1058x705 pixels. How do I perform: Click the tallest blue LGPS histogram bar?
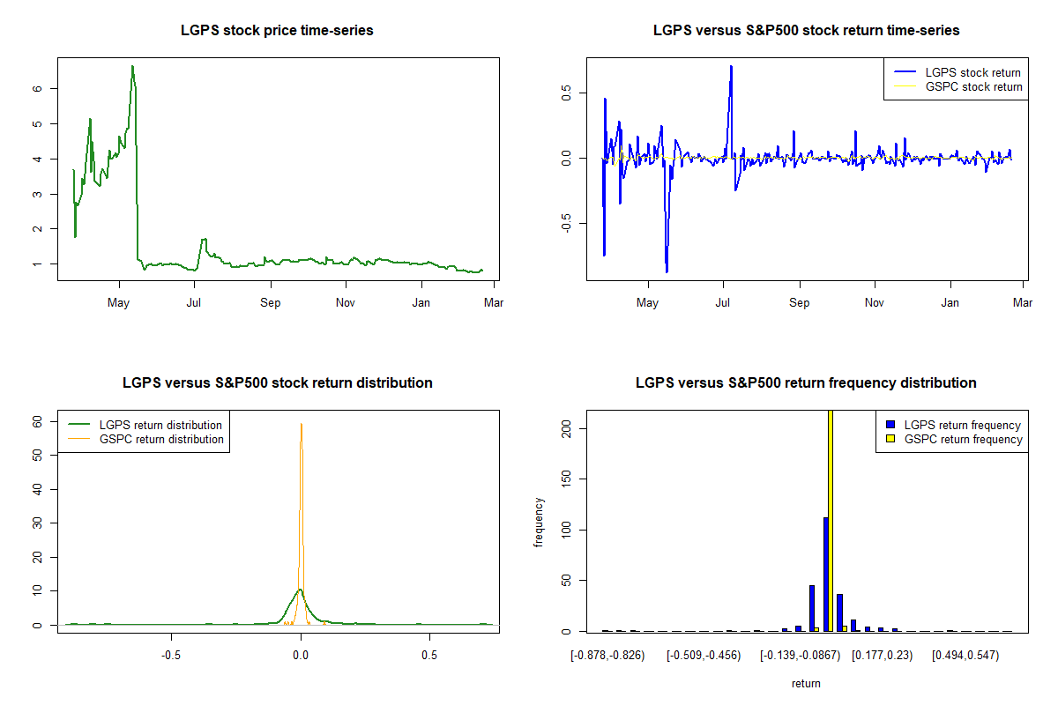click(x=825, y=574)
